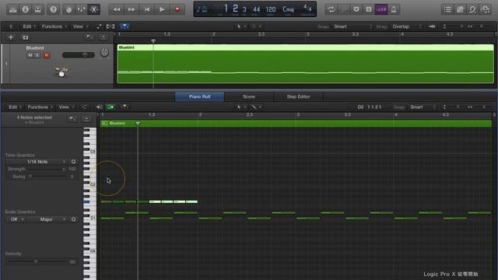The height and width of the screenshot is (280, 498).
Task: Open the Piano Roll View menu
Action: (66, 107)
